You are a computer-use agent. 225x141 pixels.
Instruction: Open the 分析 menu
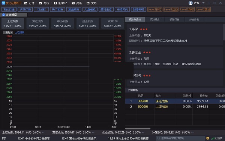[x=46, y=3]
